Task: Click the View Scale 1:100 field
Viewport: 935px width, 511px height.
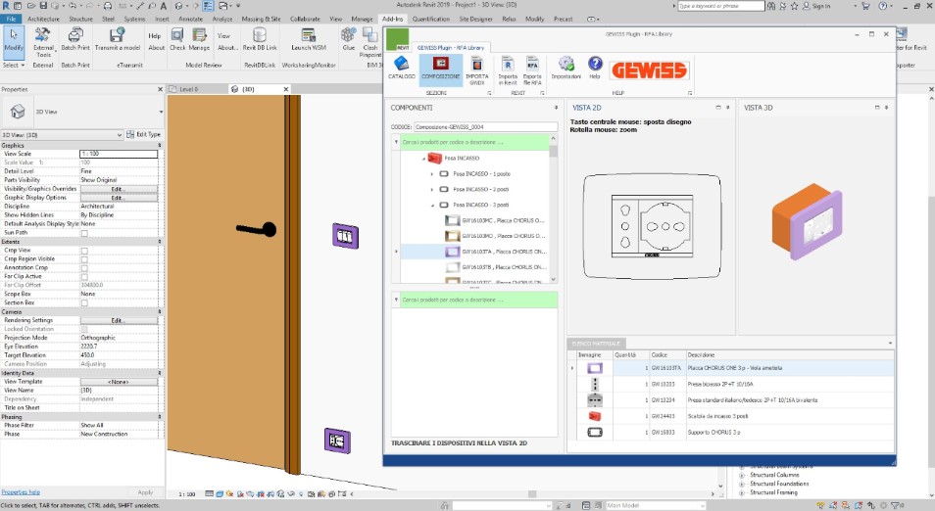Action: pyautogui.click(x=119, y=154)
